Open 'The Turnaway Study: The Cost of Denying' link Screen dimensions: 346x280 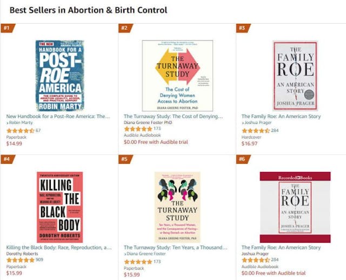pyautogui.click(x=173, y=116)
